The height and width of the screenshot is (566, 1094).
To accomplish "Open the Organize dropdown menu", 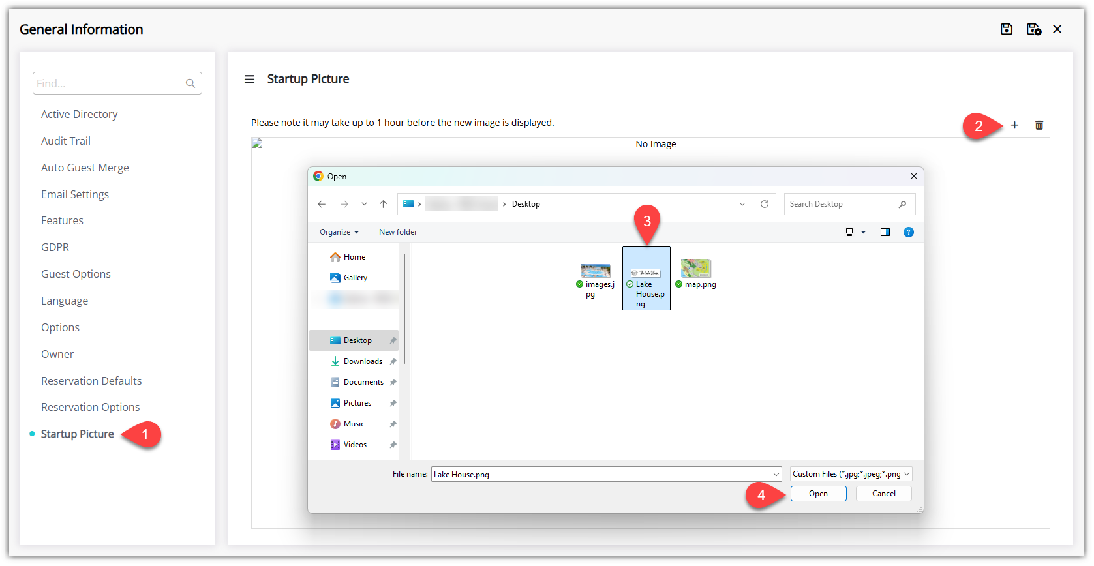I will pyautogui.click(x=339, y=232).
